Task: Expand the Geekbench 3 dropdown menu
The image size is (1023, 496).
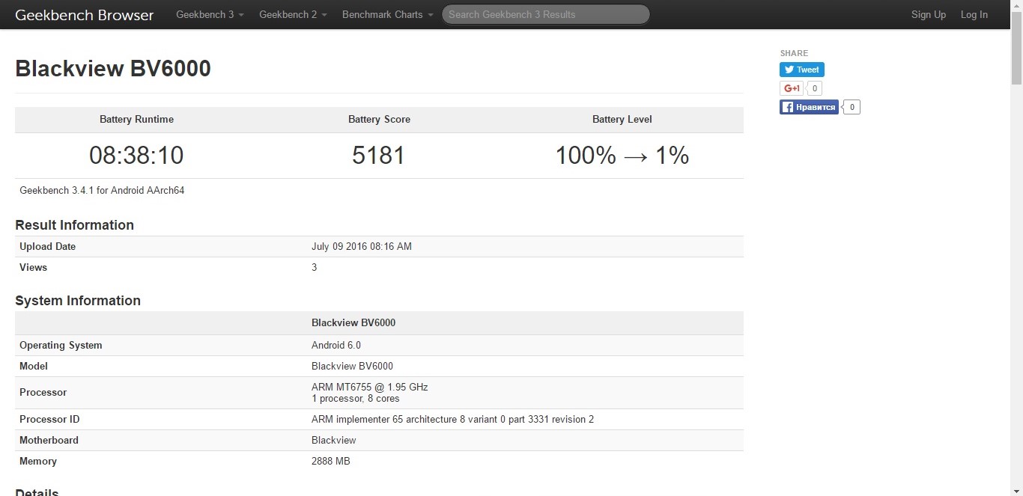Action: (210, 14)
